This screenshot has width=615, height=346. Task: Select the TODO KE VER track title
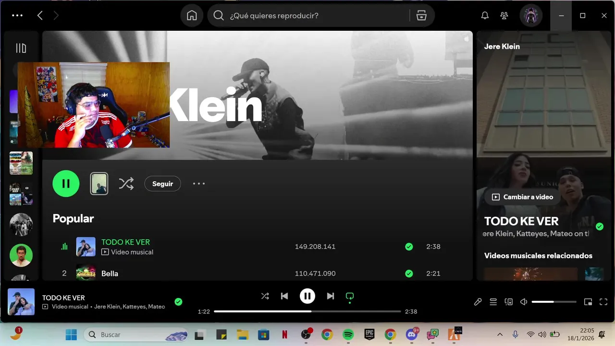tap(125, 242)
